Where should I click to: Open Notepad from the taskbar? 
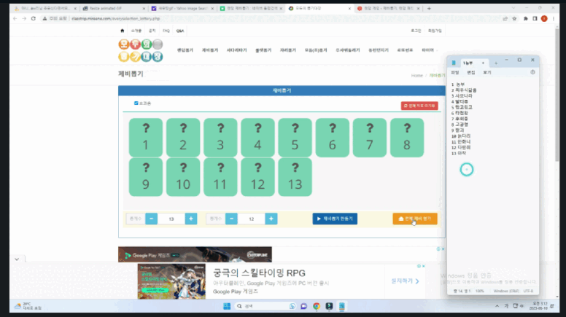(341, 306)
